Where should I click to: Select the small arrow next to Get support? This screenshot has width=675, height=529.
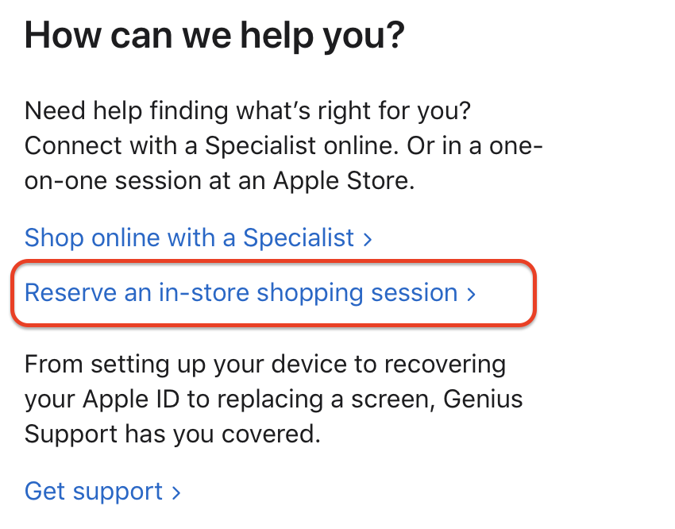[x=176, y=491]
